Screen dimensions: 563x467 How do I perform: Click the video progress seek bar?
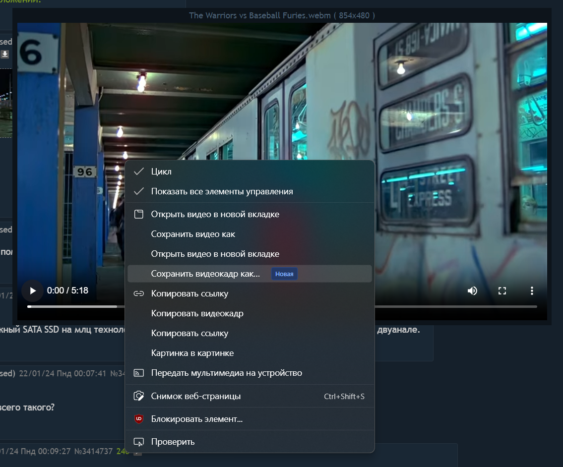[x=282, y=306]
